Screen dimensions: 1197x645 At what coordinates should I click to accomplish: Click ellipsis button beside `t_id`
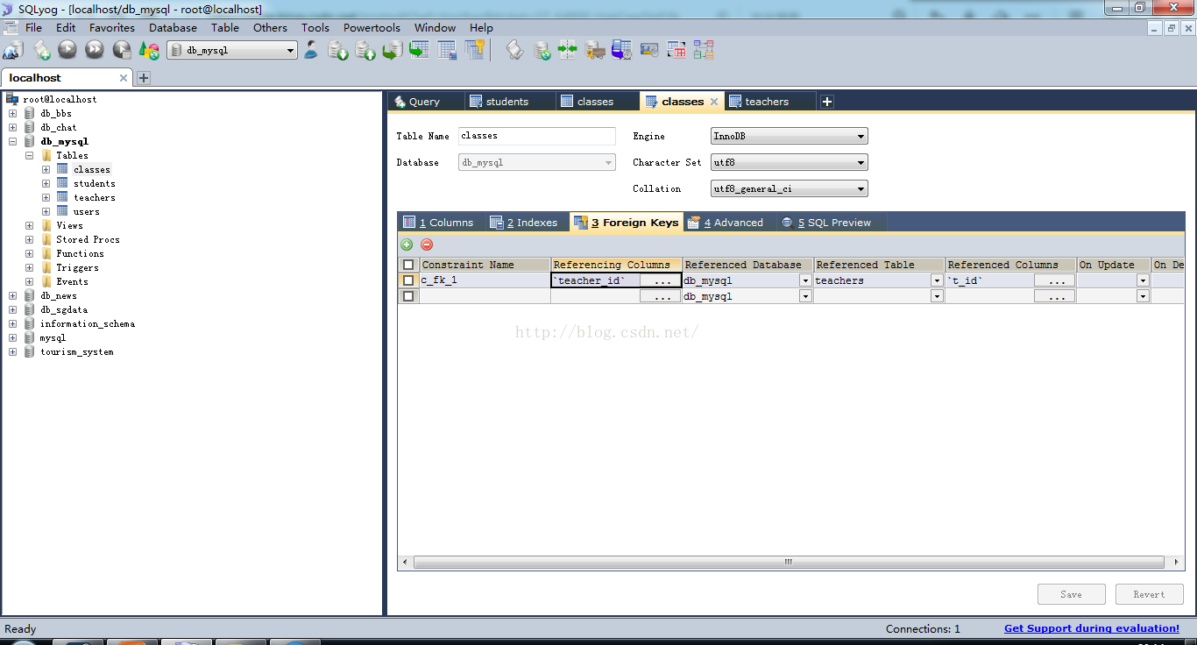[x=1054, y=280]
